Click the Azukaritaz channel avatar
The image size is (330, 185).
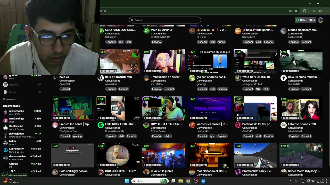[101, 78]
